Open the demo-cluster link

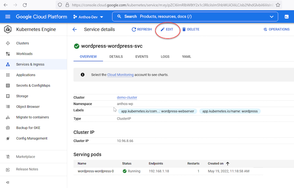coord(127,98)
